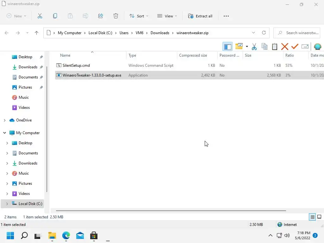Click Downloads in the address breadcrumb
This screenshot has height=243, width=324.
pyautogui.click(x=160, y=33)
